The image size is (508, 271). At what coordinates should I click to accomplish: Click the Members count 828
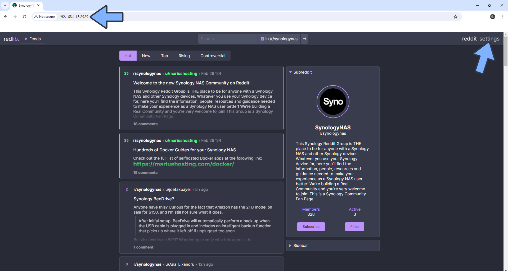[311, 214]
